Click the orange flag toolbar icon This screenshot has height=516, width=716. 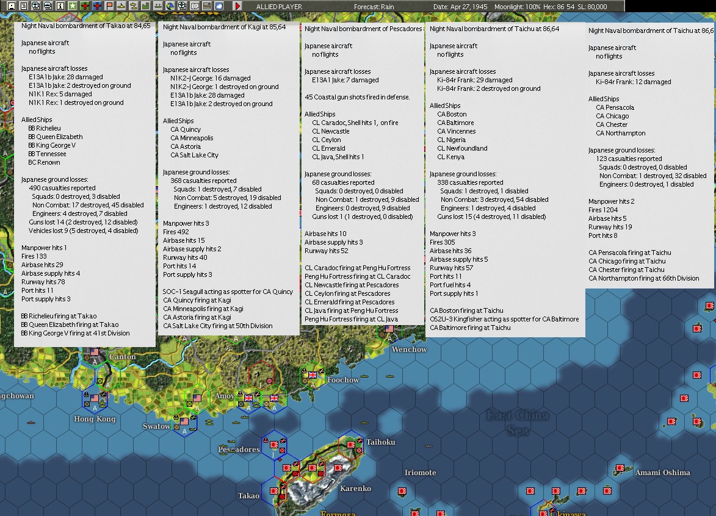click(x=109, y=6)
